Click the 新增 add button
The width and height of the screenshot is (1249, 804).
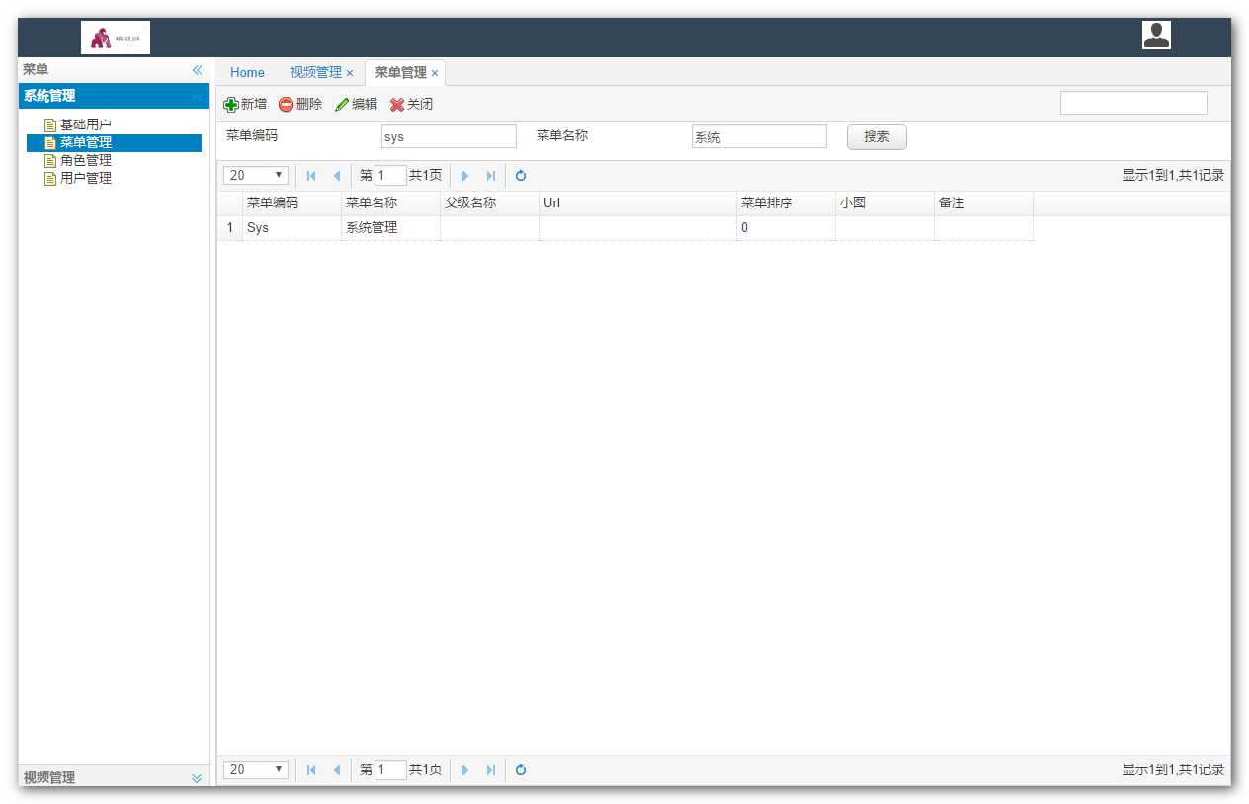click(245, 104)
